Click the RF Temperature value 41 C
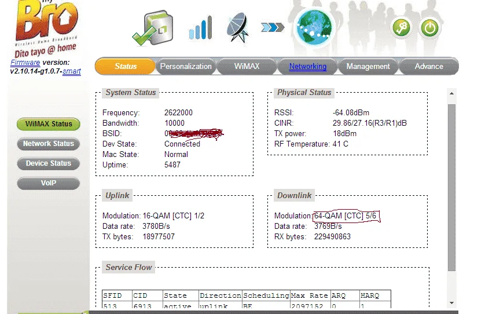The width and height of the screenshot is (485, 314). [x=340, y=144]
